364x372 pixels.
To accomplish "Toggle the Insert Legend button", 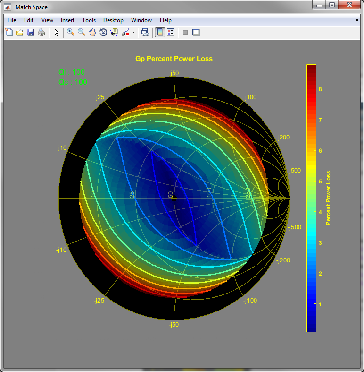I will [x=170, y=32].
